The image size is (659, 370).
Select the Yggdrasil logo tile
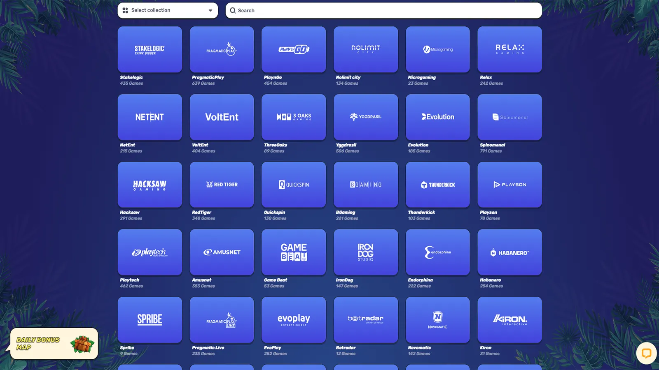pos(366,117)
